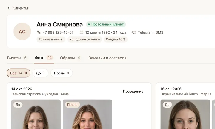Go back using the chevron arrow icon

point(9,8)
